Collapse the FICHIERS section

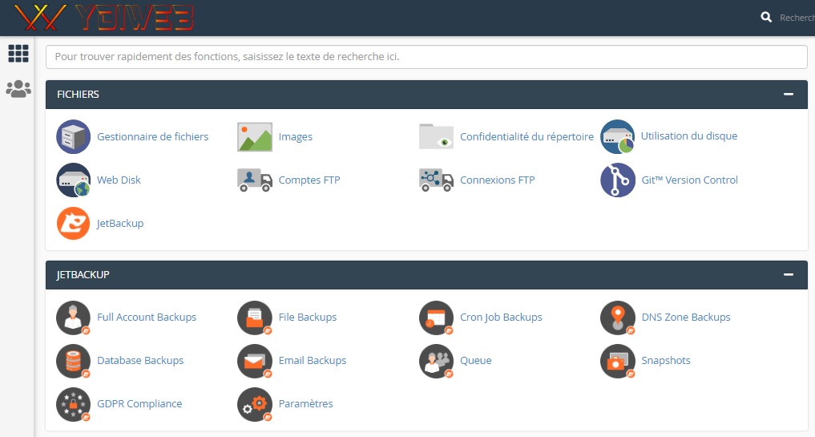pos(789,95)
